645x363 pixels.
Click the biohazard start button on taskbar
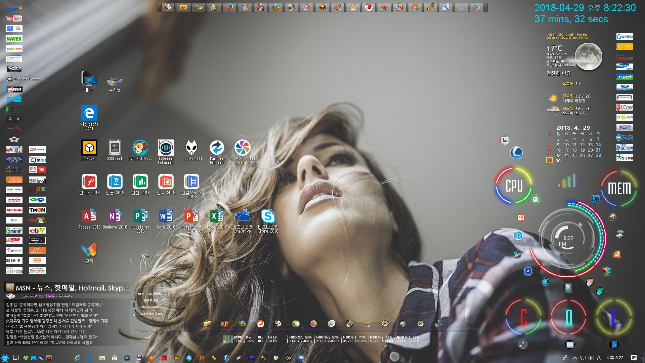5,358
